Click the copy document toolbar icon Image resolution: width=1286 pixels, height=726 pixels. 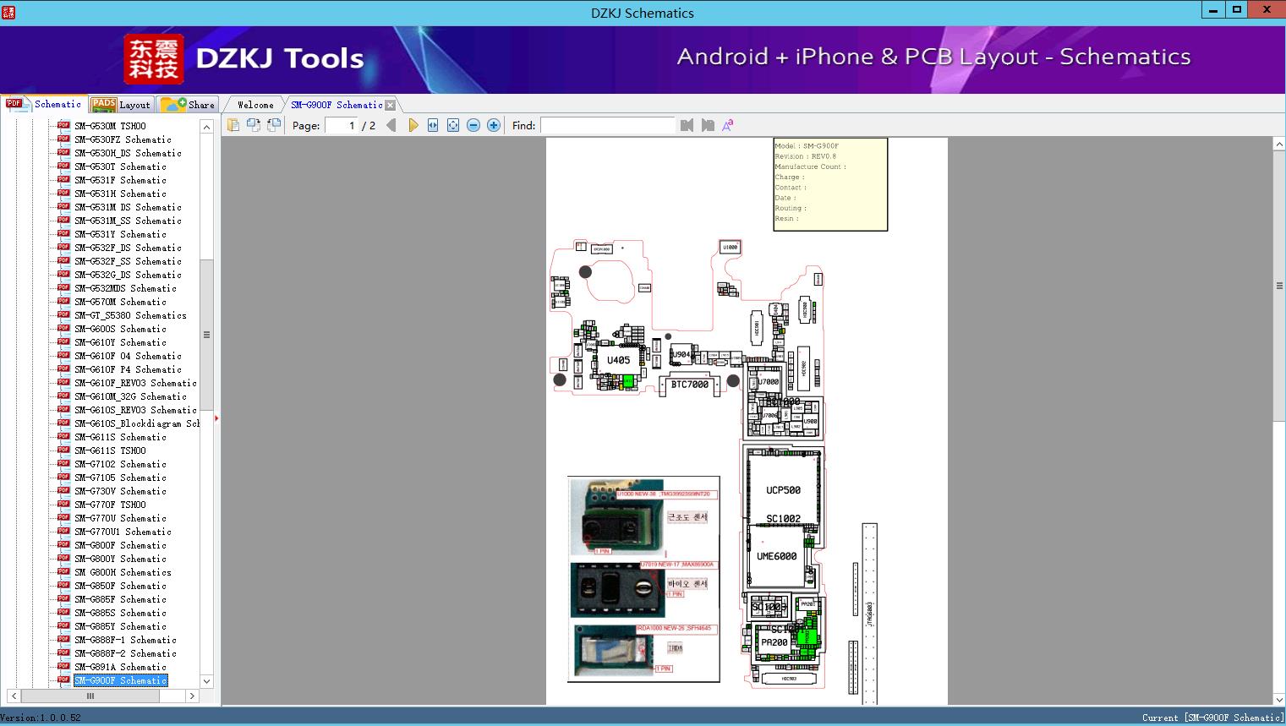[233, 125]
